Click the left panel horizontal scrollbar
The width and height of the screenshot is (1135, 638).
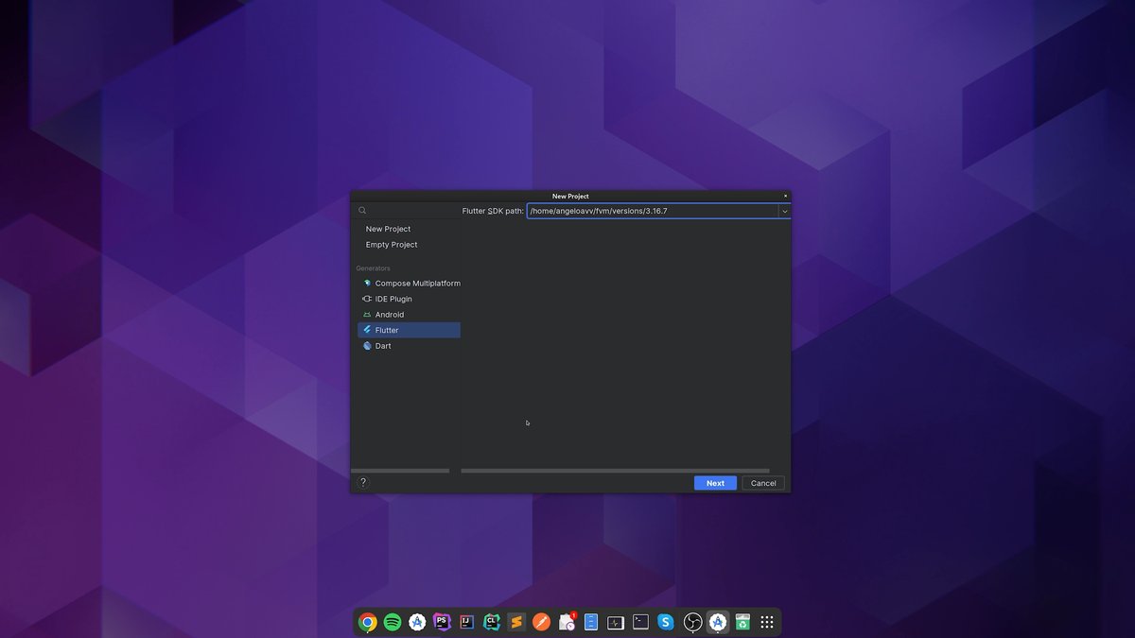tap(400, 471)
